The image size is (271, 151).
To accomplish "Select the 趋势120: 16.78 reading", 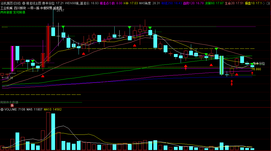I will tap(193, 3).
